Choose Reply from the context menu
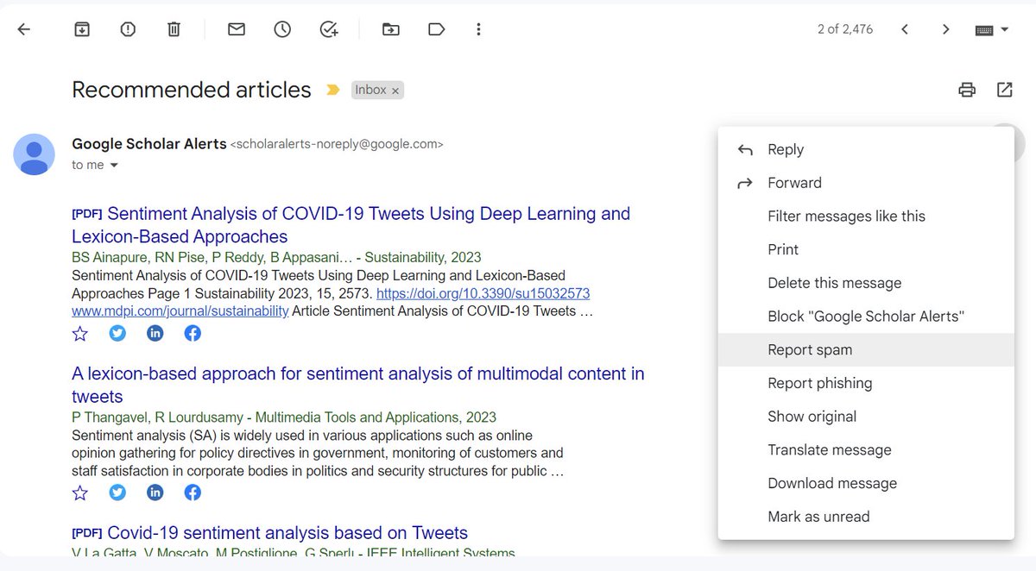 866,149
